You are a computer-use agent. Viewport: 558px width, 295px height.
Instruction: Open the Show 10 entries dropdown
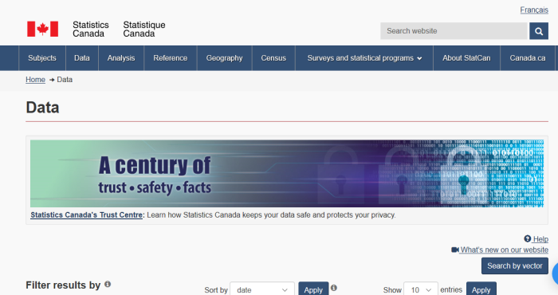click(421, 289)
